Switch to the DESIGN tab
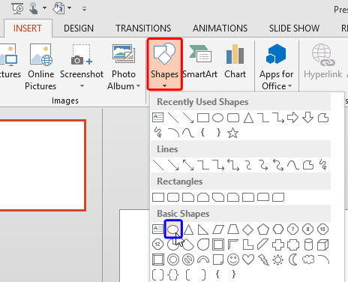 pyautogui.click(x=79, y=28)
